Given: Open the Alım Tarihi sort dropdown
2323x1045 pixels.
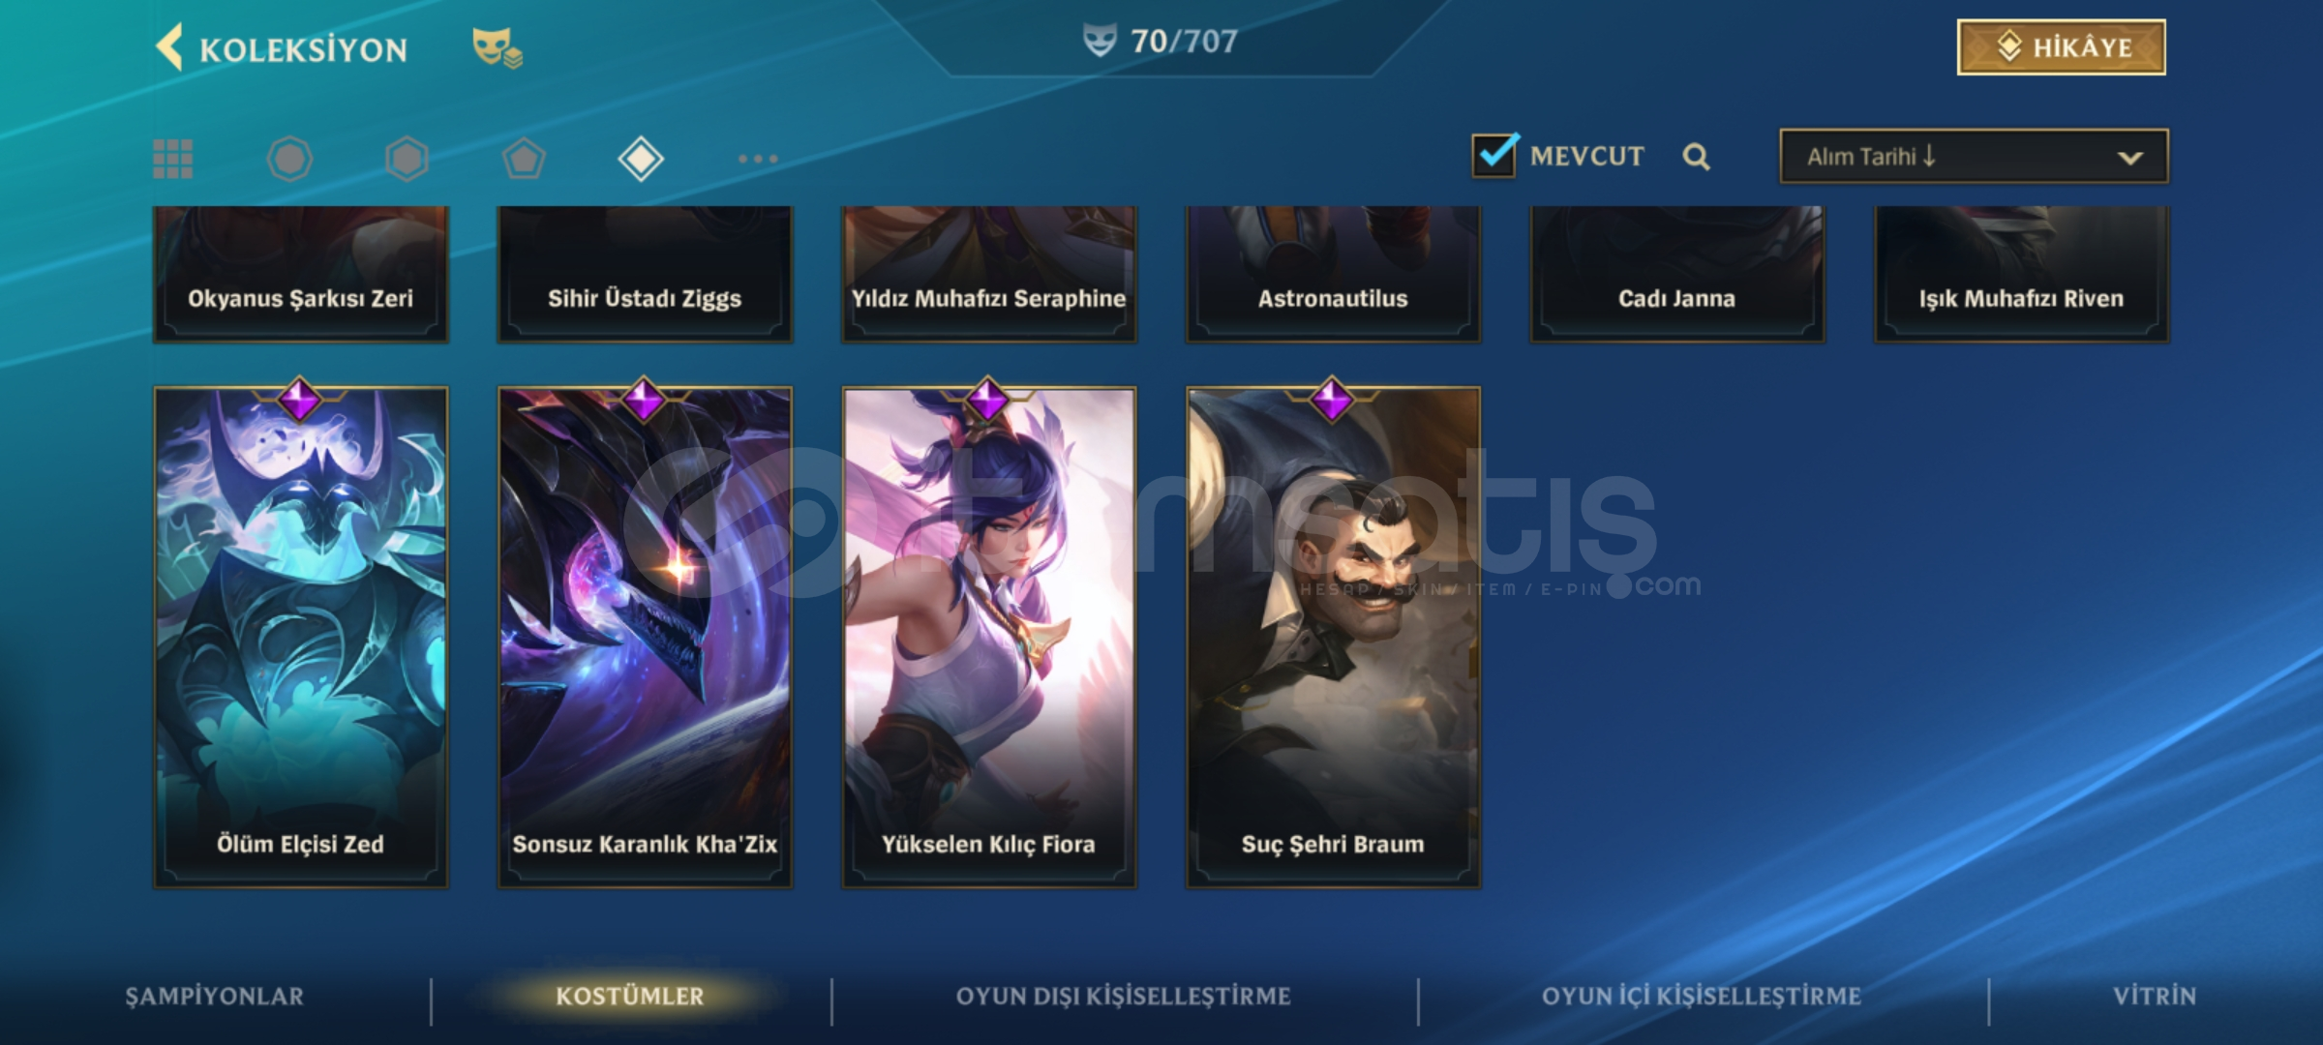Looking at the screenshot, I should click(x=1974, y=156).
